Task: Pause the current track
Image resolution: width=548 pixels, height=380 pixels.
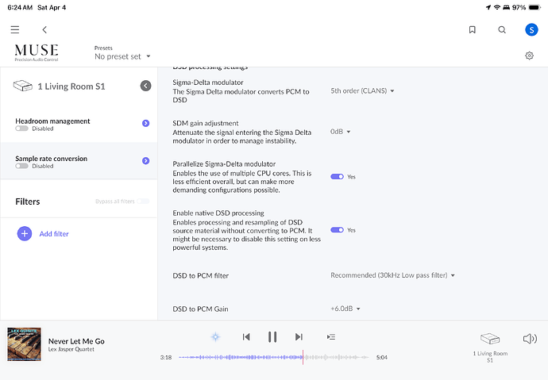Action: point(272,337)
